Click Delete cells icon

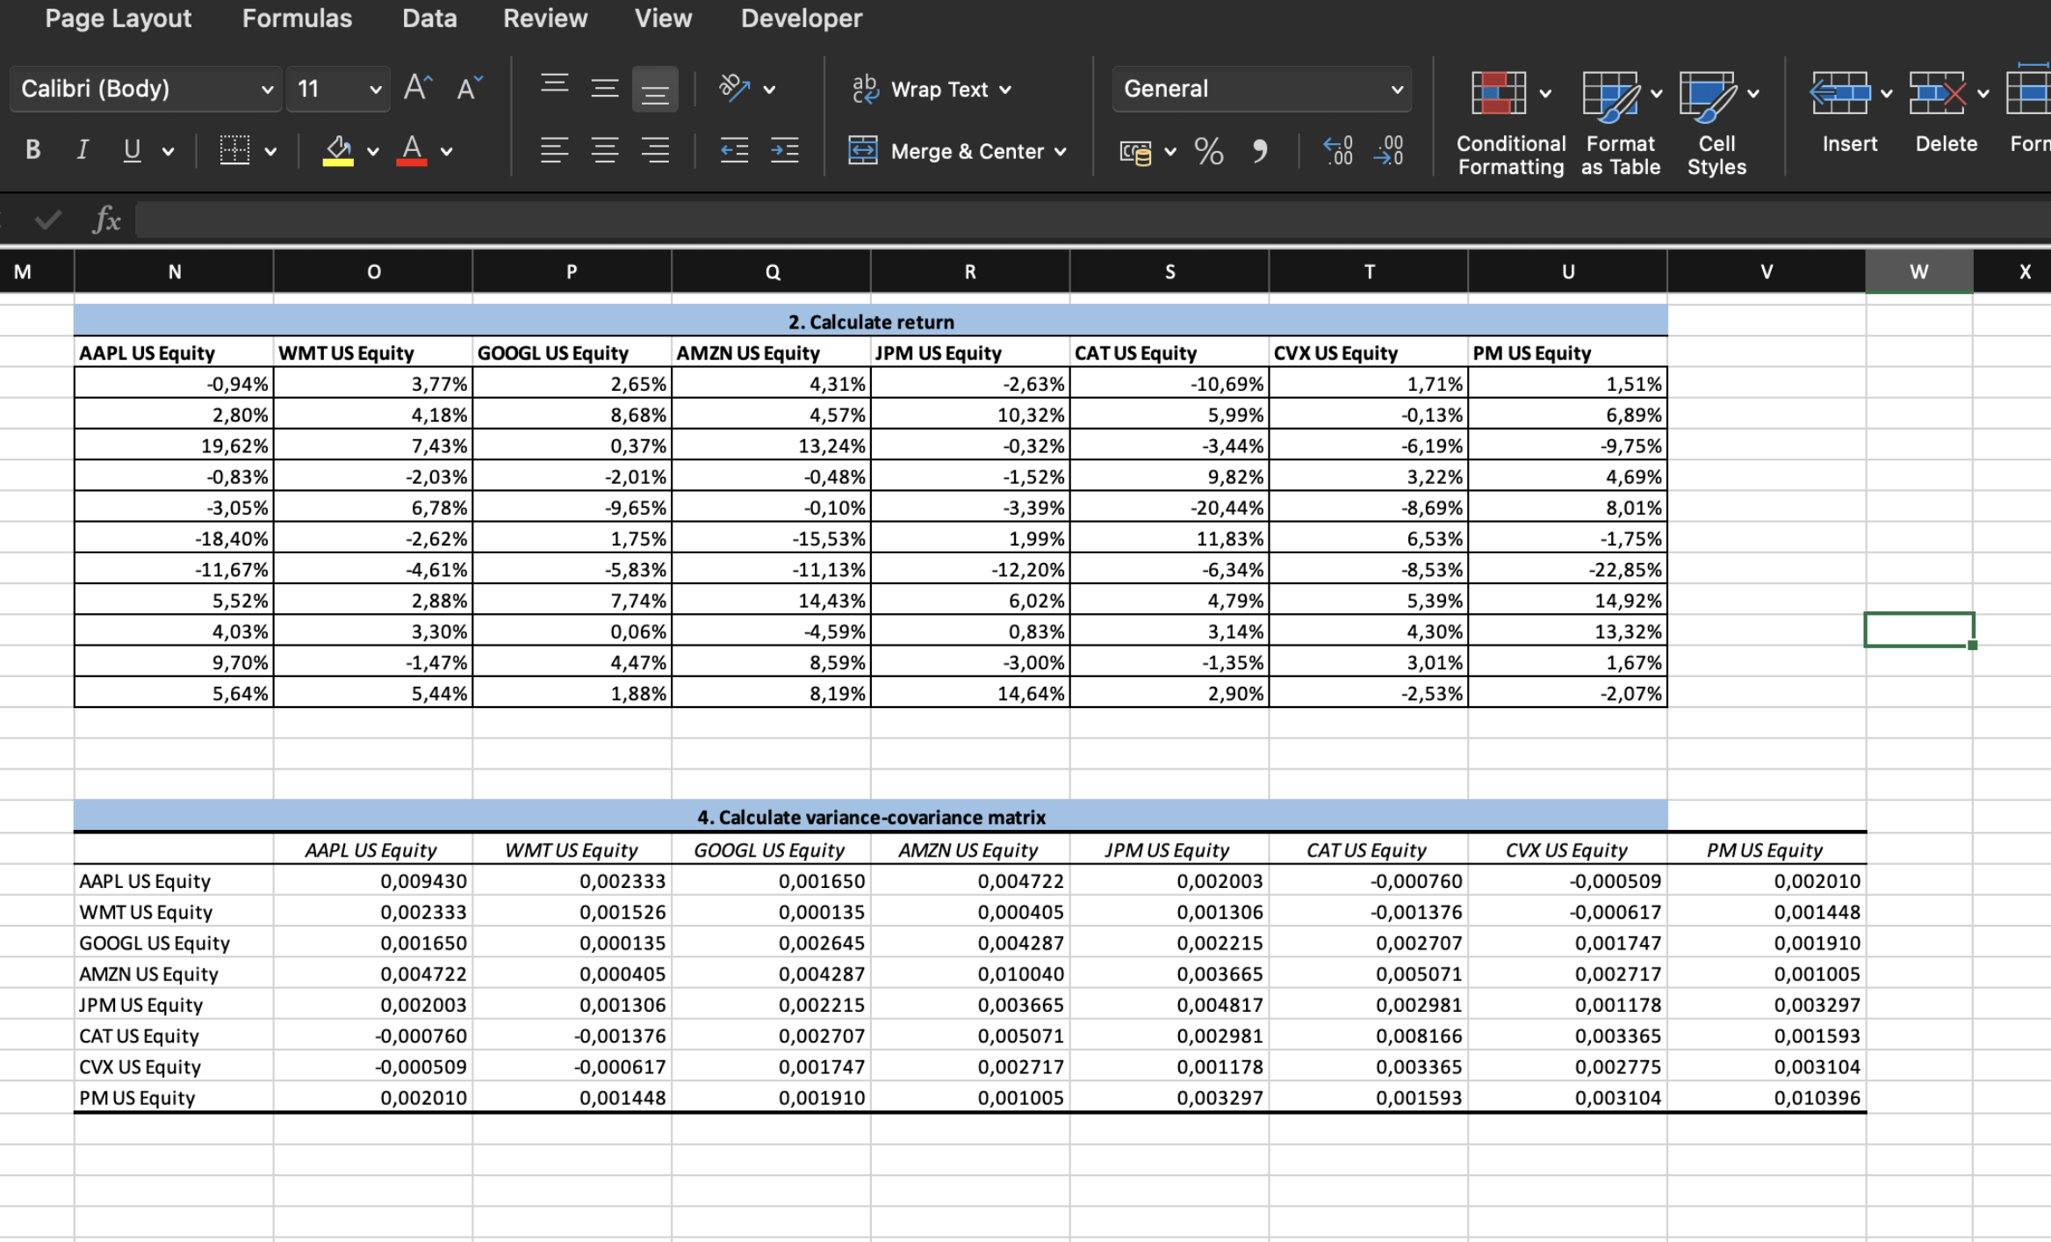(x=1937, y=93)
